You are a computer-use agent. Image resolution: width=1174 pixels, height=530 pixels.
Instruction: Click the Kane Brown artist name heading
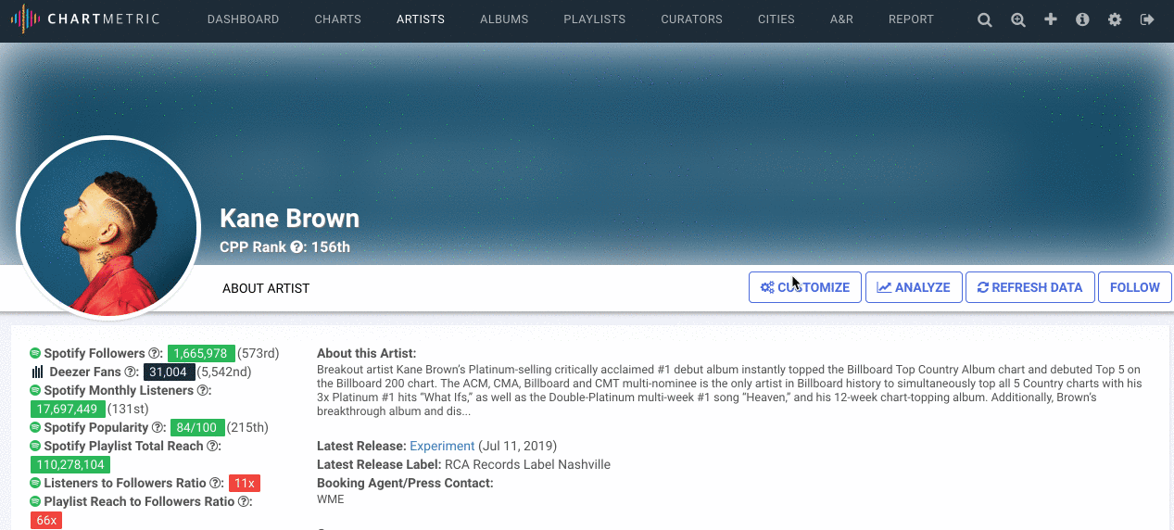pyautogui.click(x=289, y=219)
